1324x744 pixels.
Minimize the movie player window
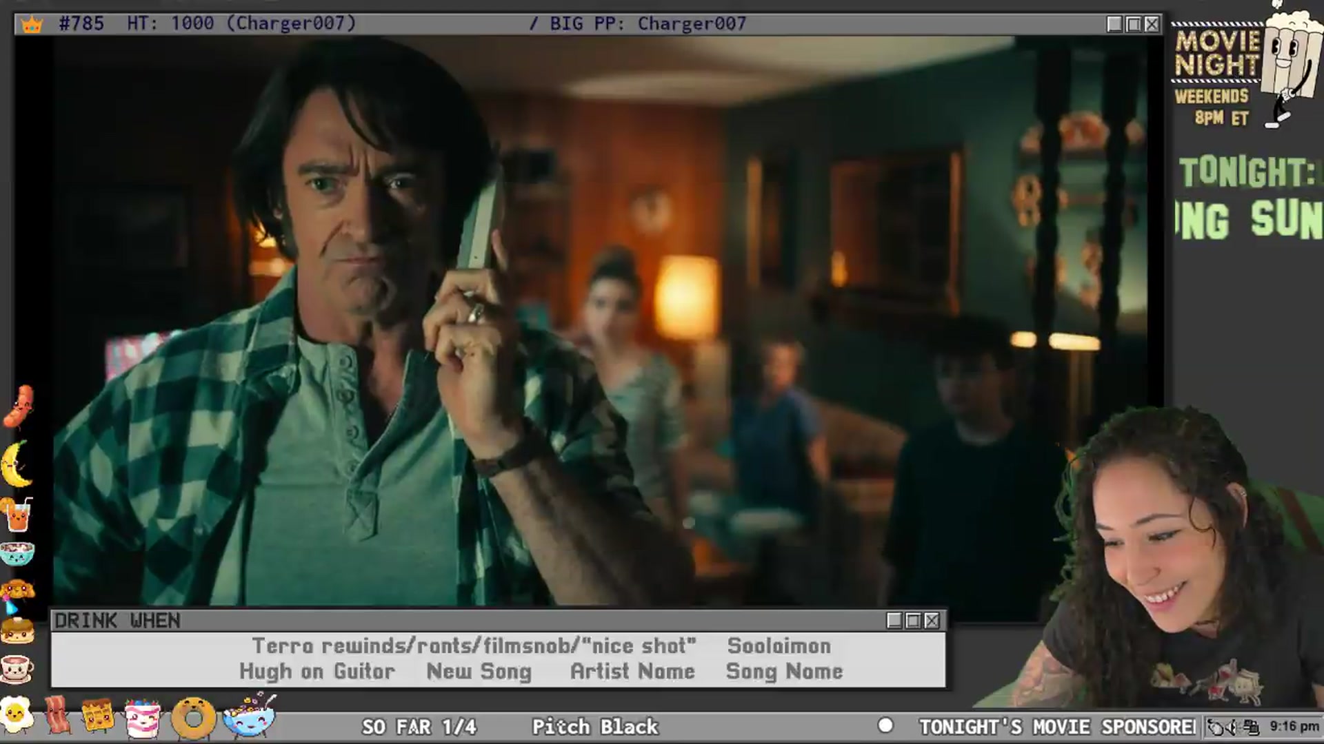[1114, 24]
